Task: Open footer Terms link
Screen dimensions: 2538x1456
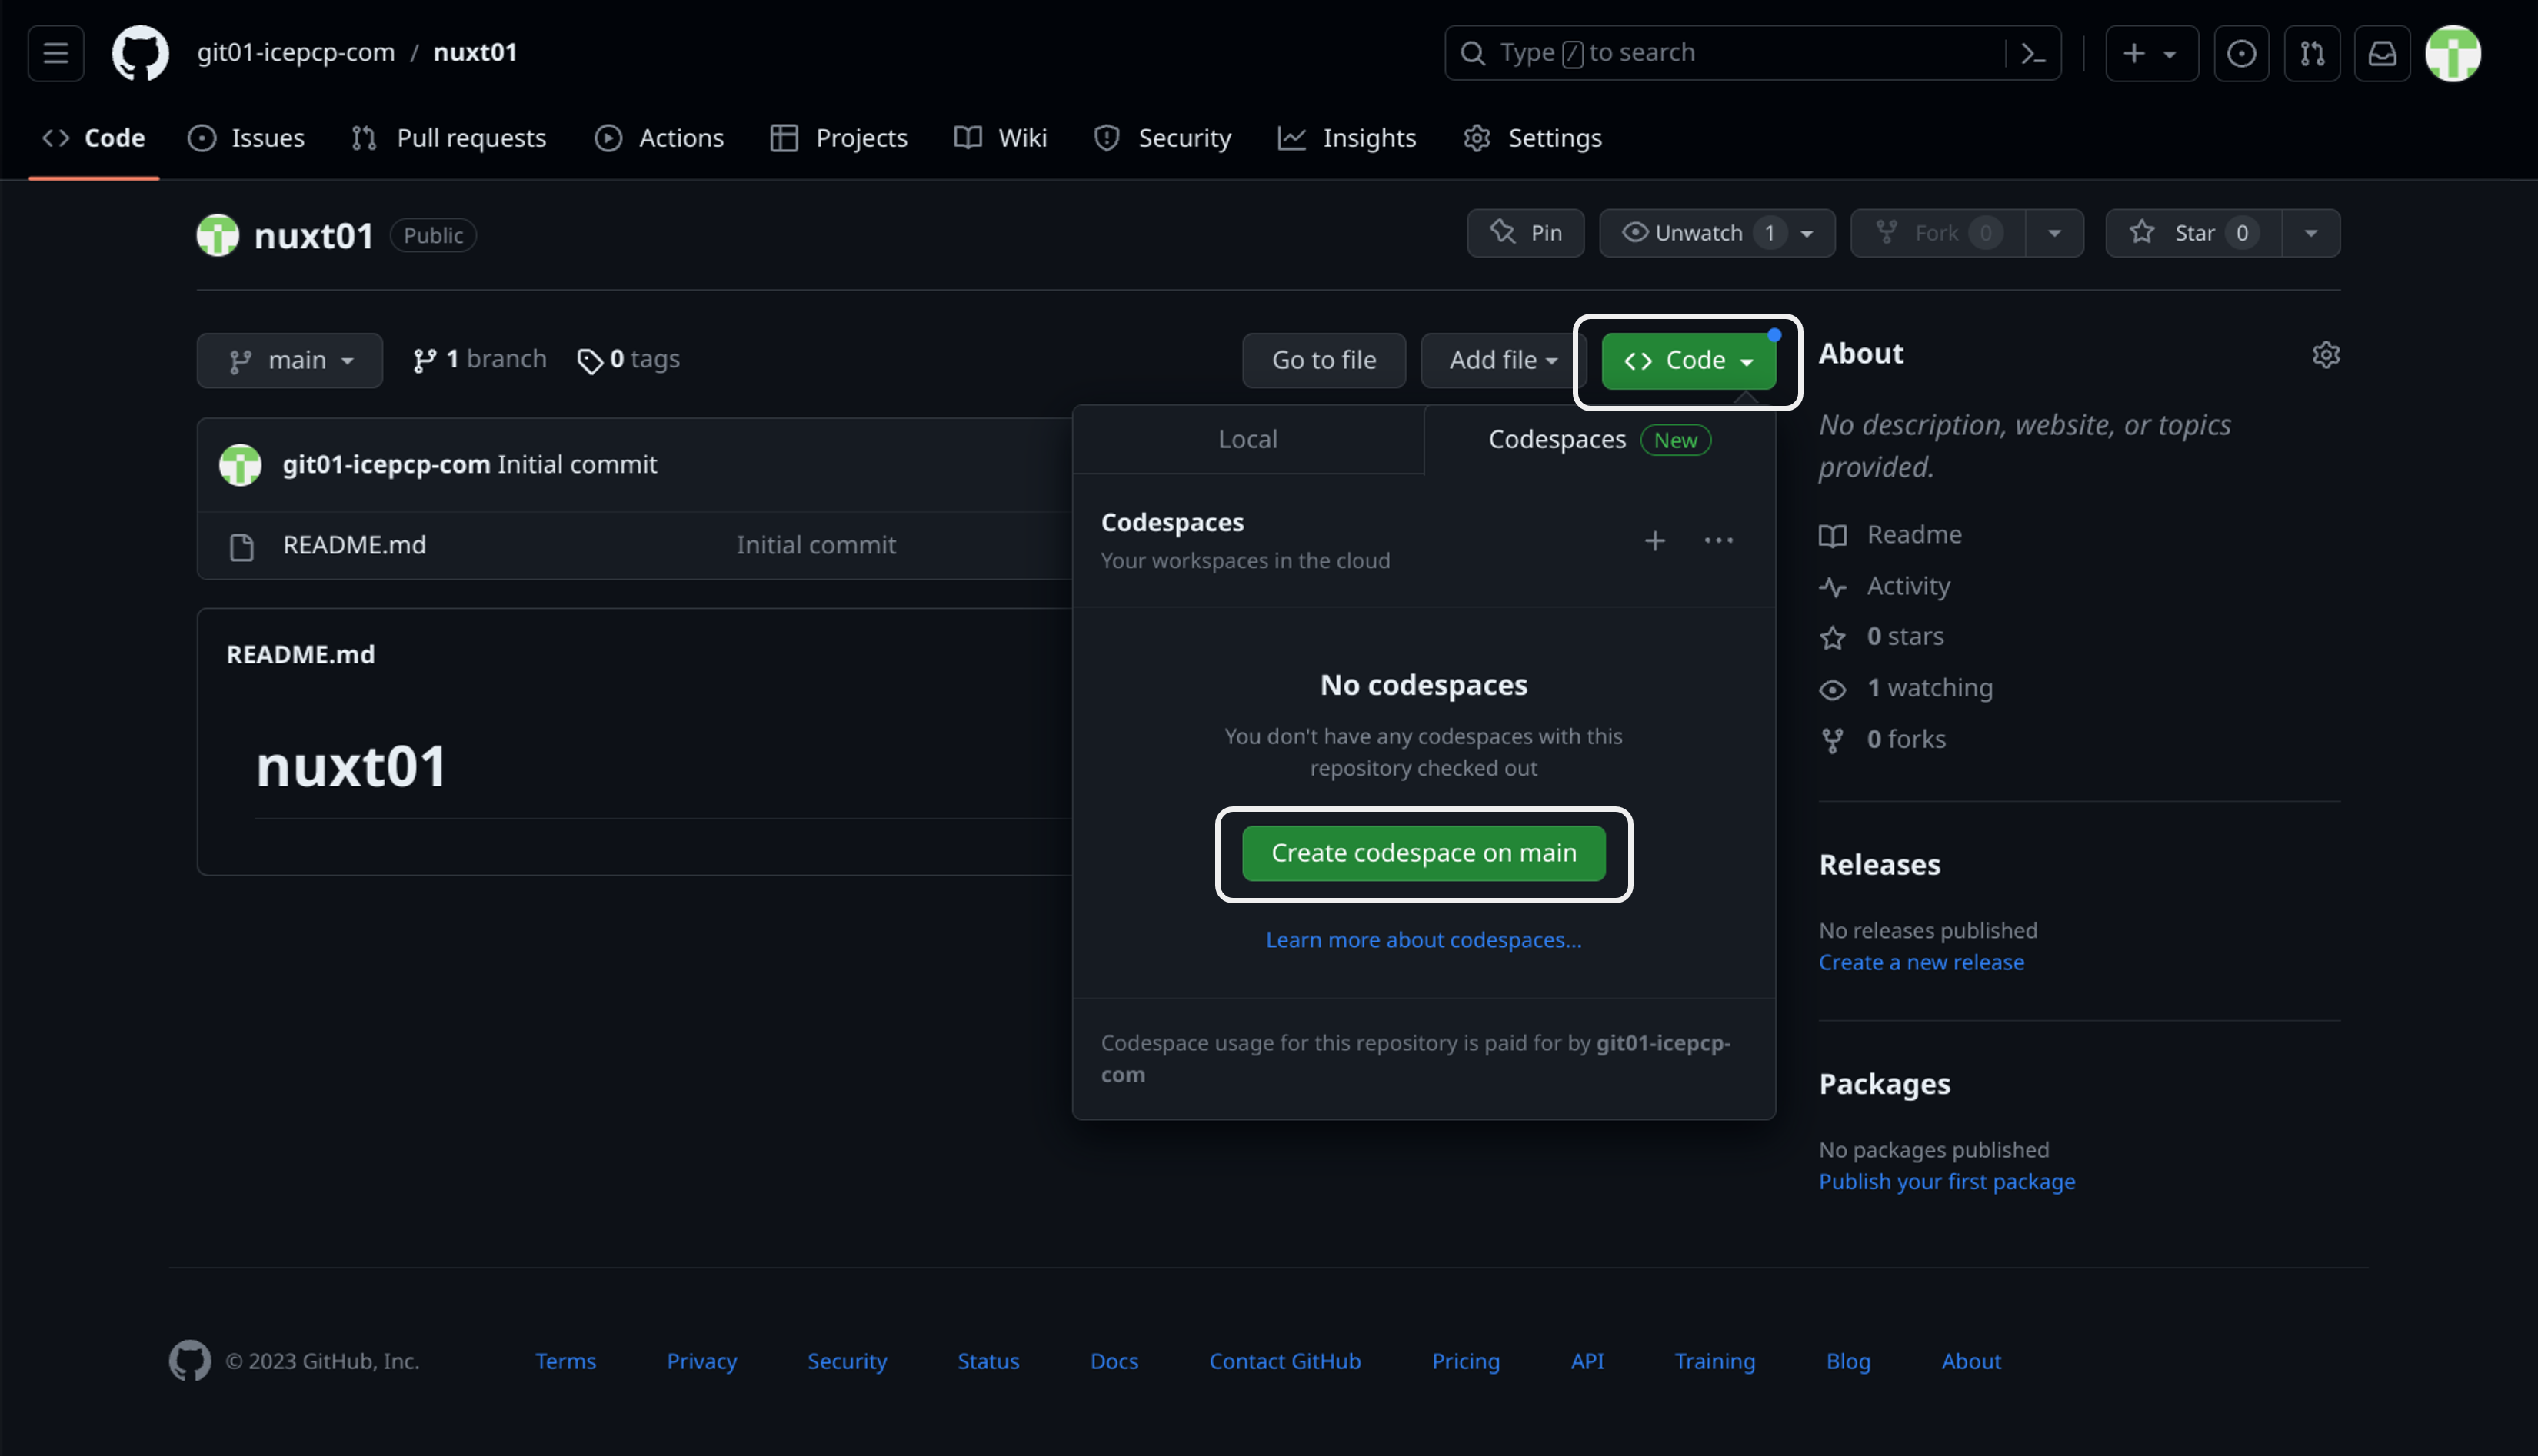Action: [565, 1361]
